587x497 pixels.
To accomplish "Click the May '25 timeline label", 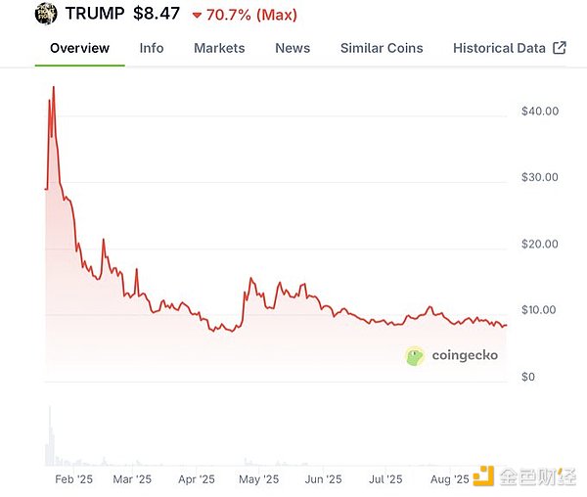I will point(259,479).
